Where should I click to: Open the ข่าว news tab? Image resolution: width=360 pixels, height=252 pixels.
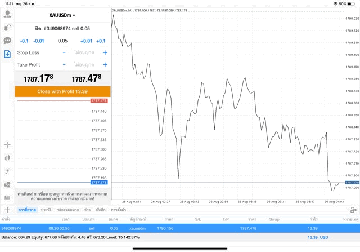[87, 210]
